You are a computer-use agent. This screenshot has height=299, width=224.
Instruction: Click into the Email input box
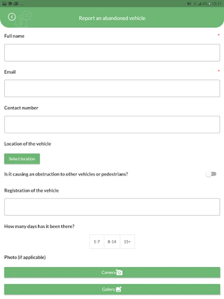[x=112, y=88]
